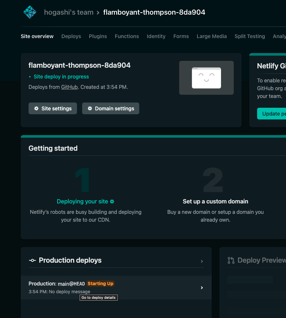Go to the Split Testing tab
Screen dimensions: 286x318
click(x=250, y=36)
